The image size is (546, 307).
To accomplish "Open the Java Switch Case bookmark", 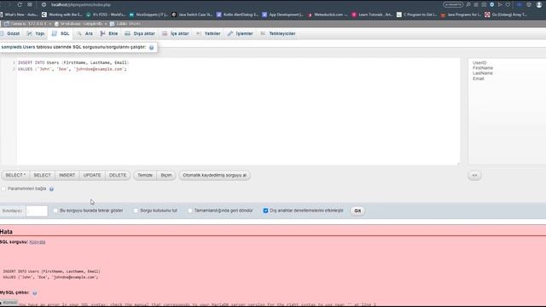I will pyautogui.click(x=192, y=14).
